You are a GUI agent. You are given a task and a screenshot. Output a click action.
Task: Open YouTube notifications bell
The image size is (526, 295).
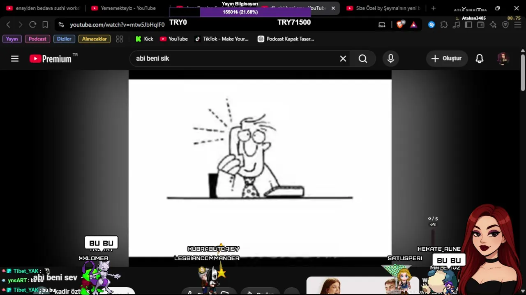(480, 59)
